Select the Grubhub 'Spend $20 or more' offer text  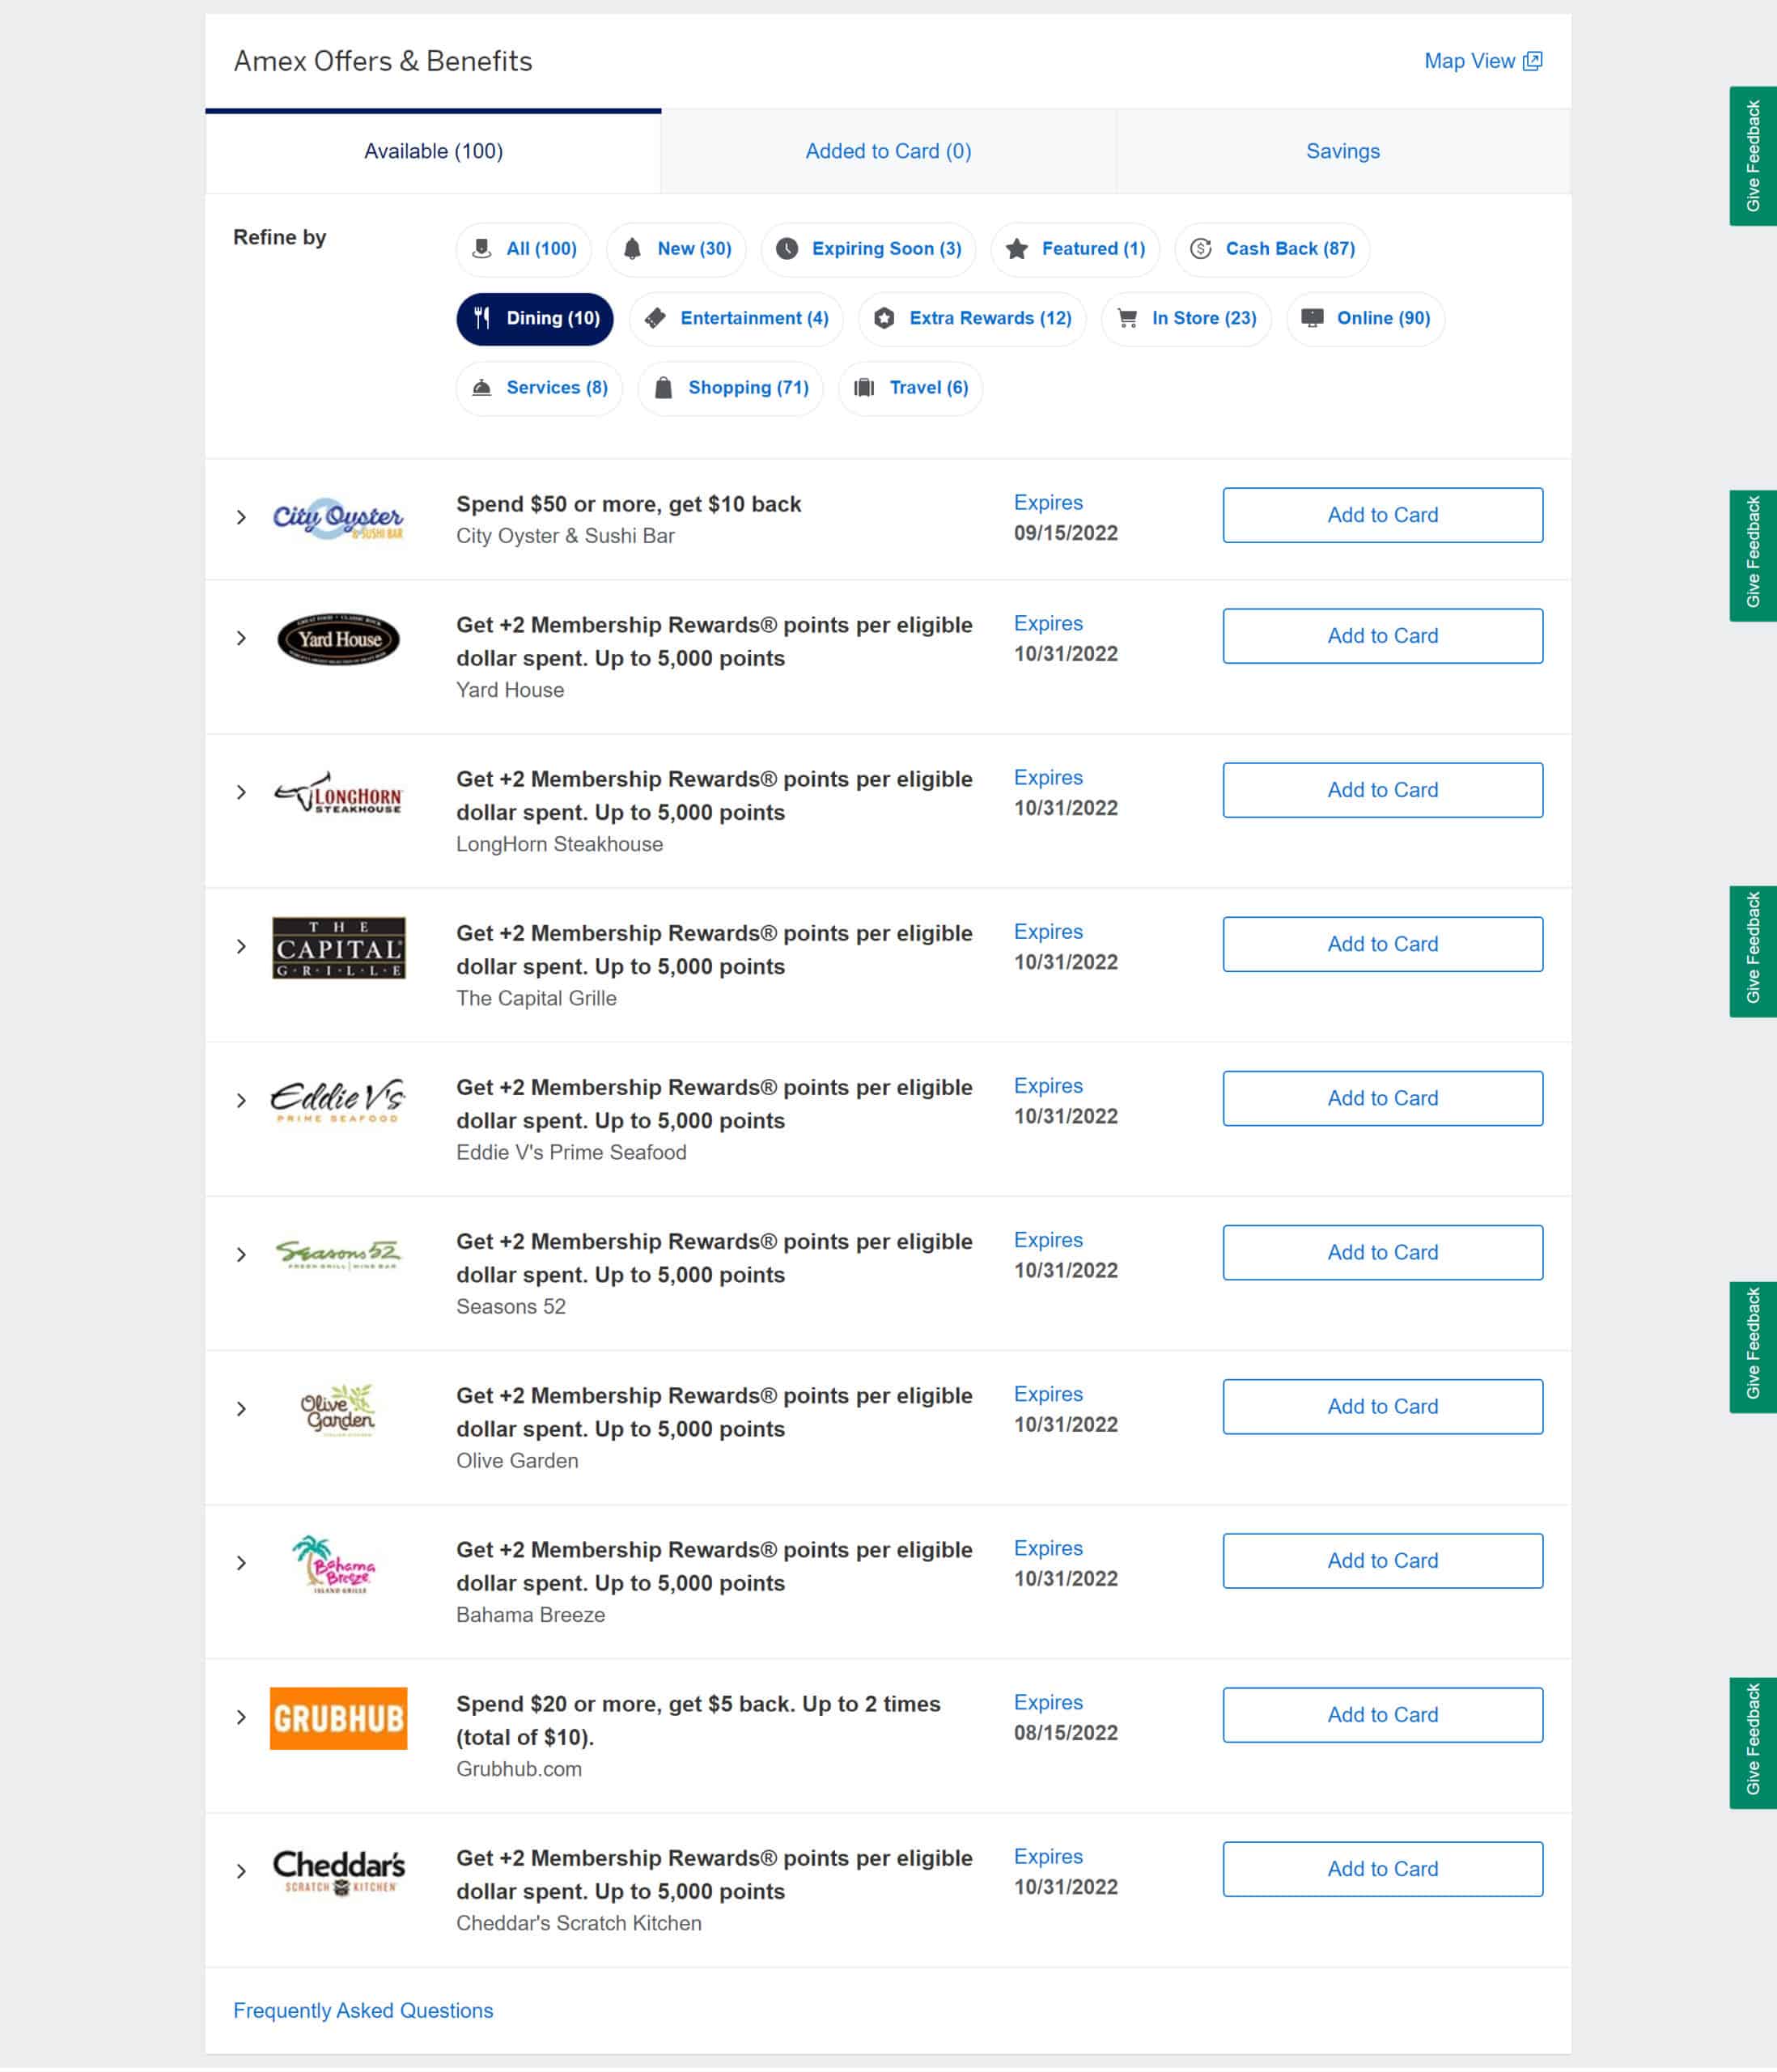698,1721
